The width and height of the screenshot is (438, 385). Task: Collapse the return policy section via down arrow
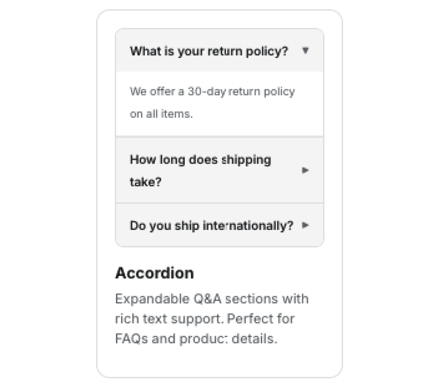pos(306,51)
